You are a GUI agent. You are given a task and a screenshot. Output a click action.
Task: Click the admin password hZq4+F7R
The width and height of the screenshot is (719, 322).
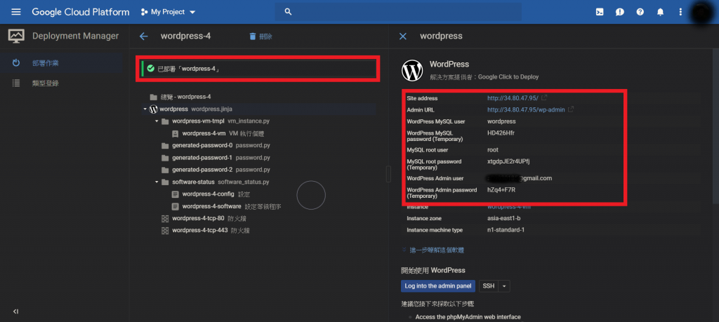point(501,190)
